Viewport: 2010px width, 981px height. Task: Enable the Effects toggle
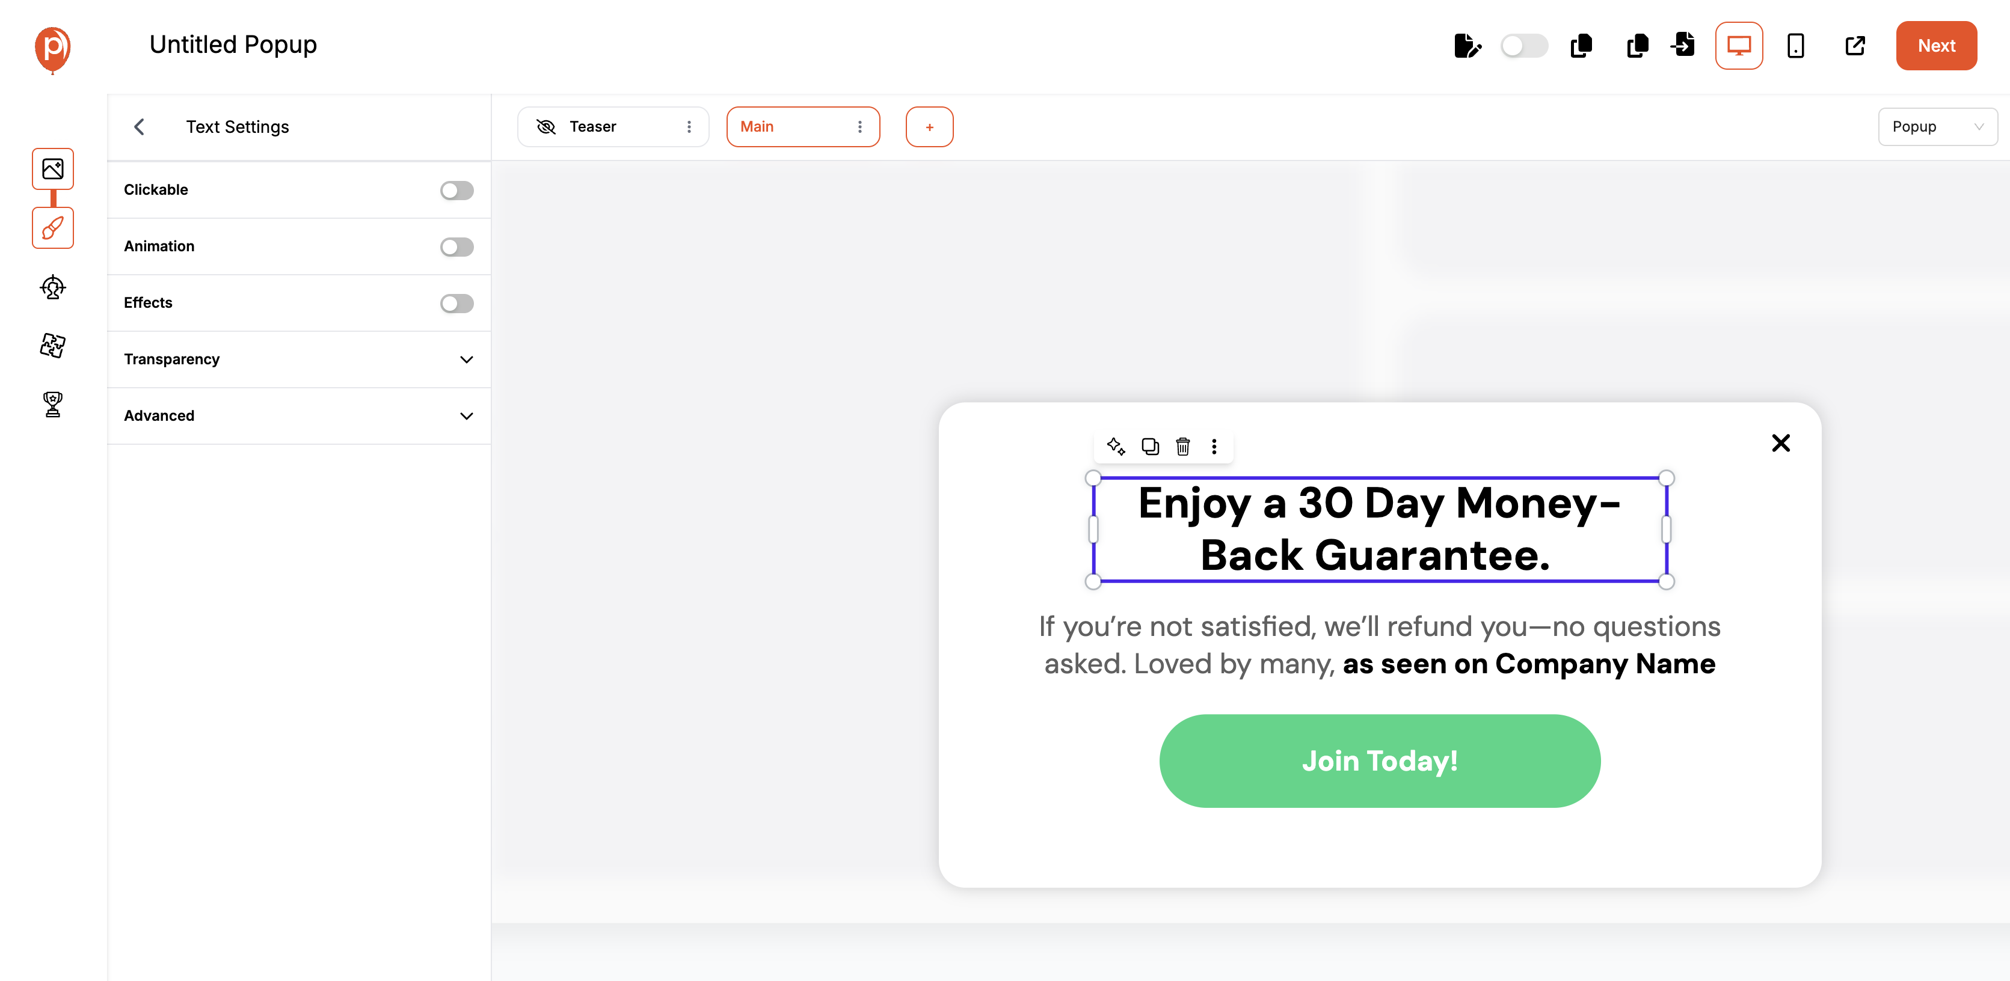point(456,304)
